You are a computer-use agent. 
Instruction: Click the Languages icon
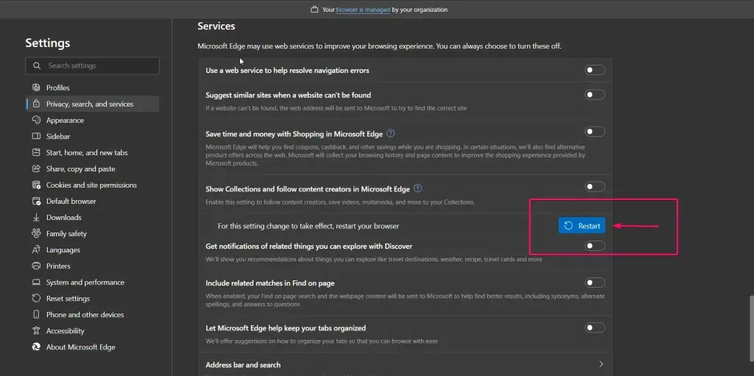tap(36, 249)
